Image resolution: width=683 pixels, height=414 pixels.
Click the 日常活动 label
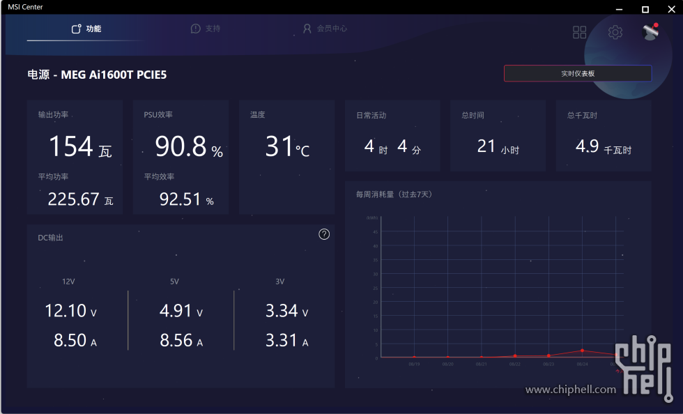coord(371,116)
